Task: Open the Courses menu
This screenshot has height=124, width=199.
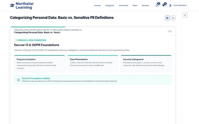Action: pos(97,5)
